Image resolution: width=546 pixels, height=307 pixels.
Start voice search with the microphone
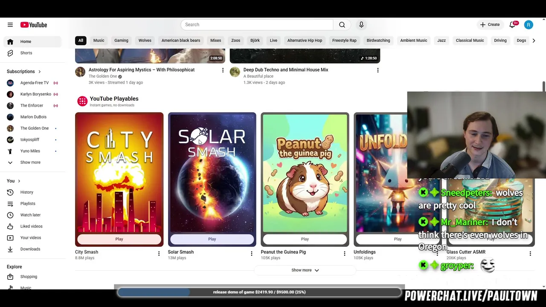[x=361, y=25]
